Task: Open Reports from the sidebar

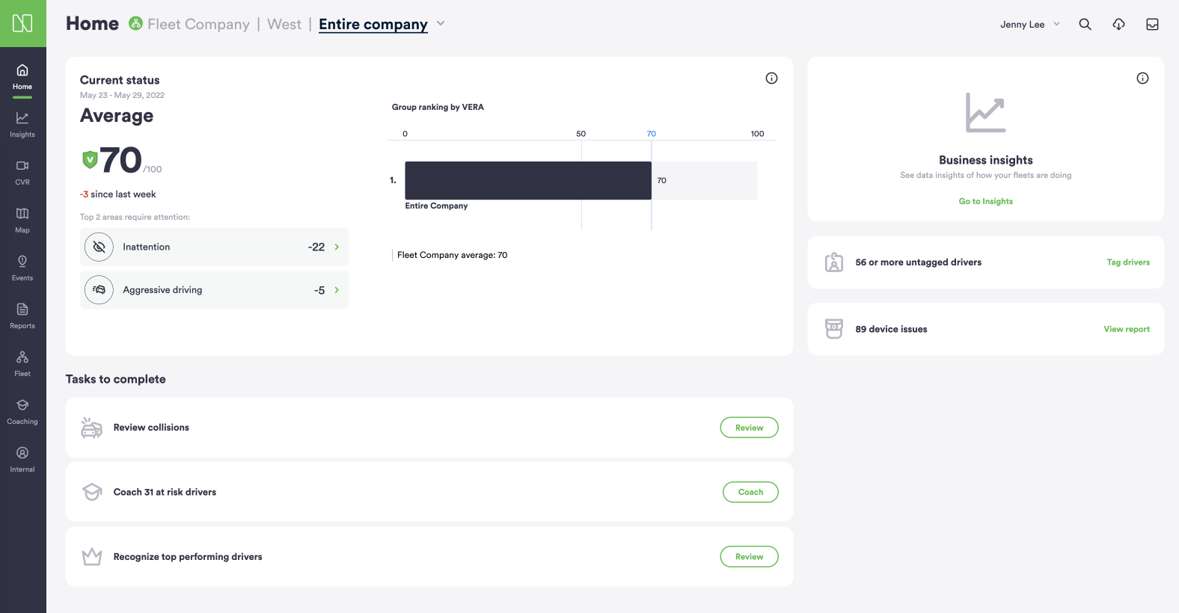Action: (x=22, y=315)
